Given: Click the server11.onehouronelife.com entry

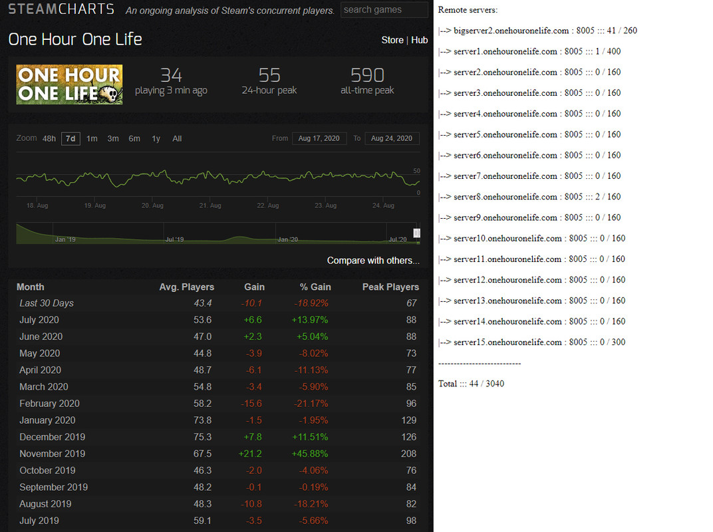Looking at the screenshot, I should click(x=532, y=259).
